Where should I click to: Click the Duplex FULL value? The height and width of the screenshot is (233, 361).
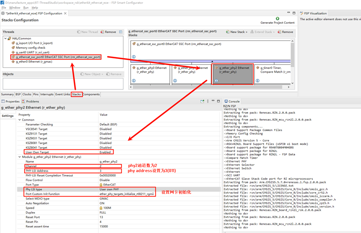[x=103, y=213]
